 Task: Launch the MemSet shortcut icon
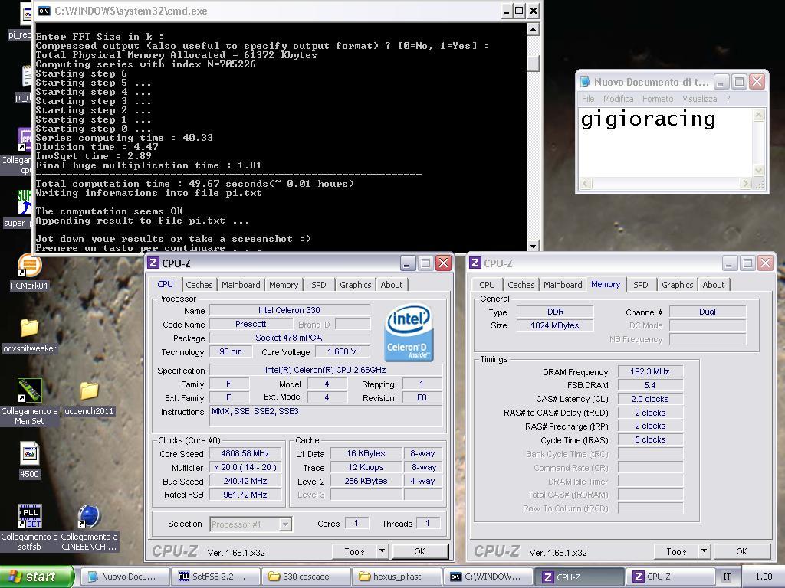point(30,390)
